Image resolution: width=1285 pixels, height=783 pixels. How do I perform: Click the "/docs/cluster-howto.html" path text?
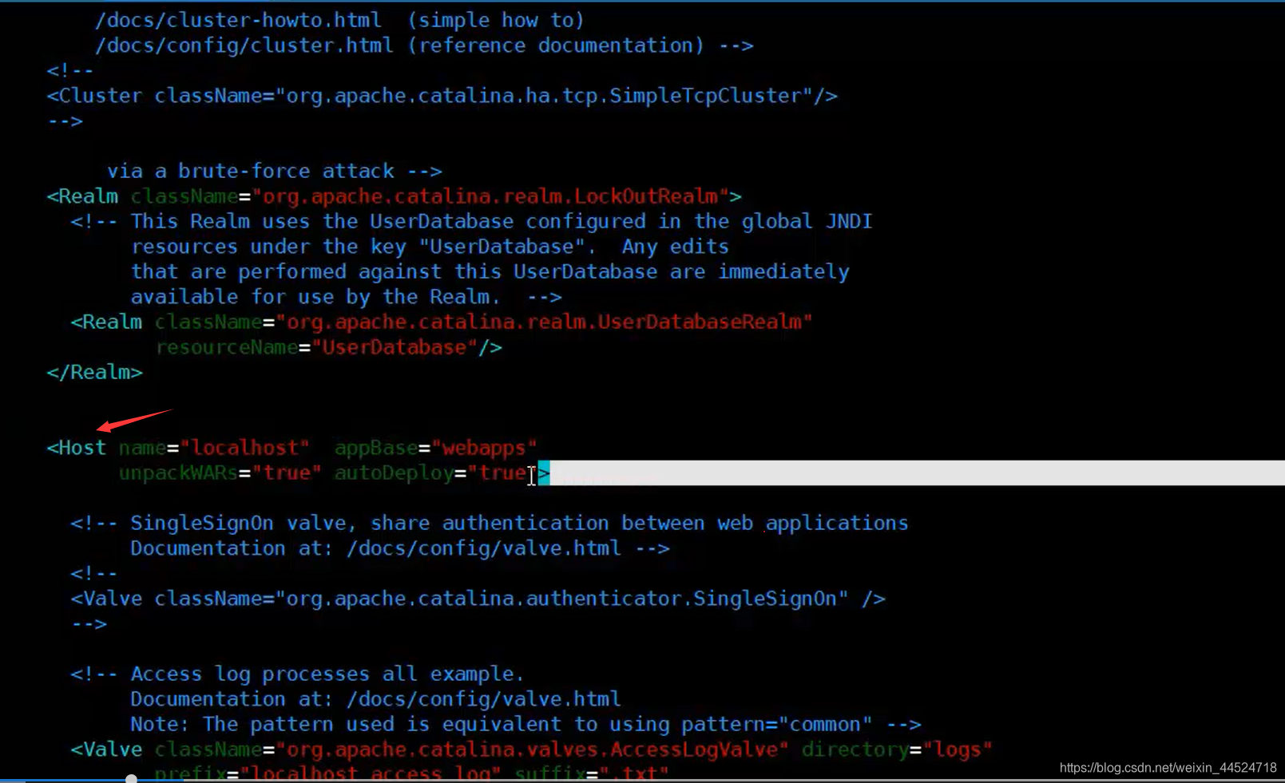coord(238,20)
